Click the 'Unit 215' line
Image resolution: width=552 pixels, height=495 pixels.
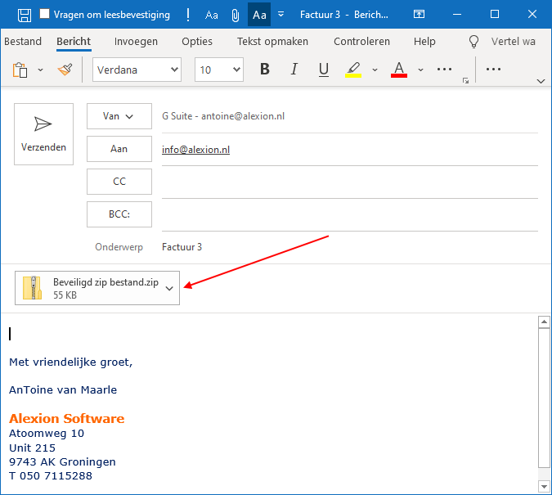click(x=33, y=448)
